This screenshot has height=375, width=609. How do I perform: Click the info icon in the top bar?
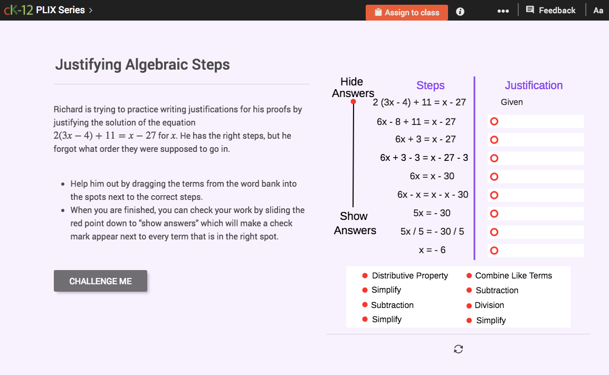(460, 11)
